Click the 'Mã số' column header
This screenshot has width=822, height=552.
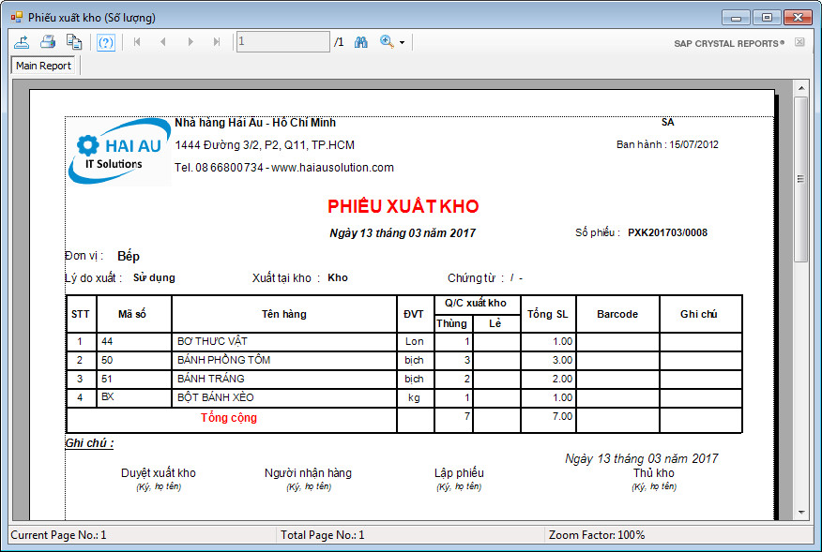(132, 314)
